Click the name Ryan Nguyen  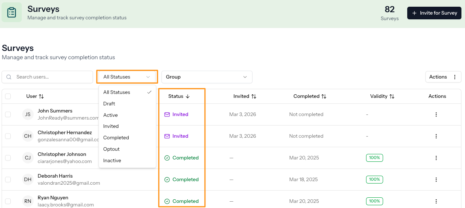tap(53, 198)
